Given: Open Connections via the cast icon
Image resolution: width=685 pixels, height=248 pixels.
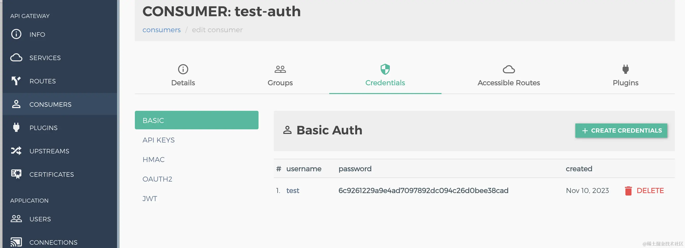Looking at the screenshot, I should [x=16, y=242].
